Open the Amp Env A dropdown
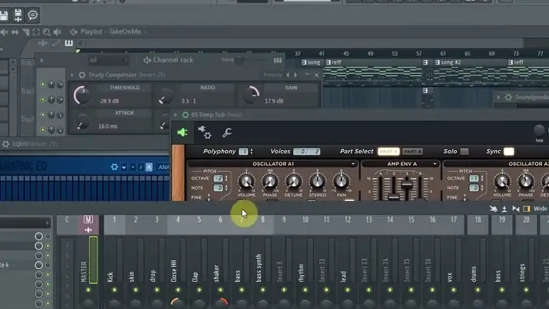549x309 pixels. pos(435,164)
